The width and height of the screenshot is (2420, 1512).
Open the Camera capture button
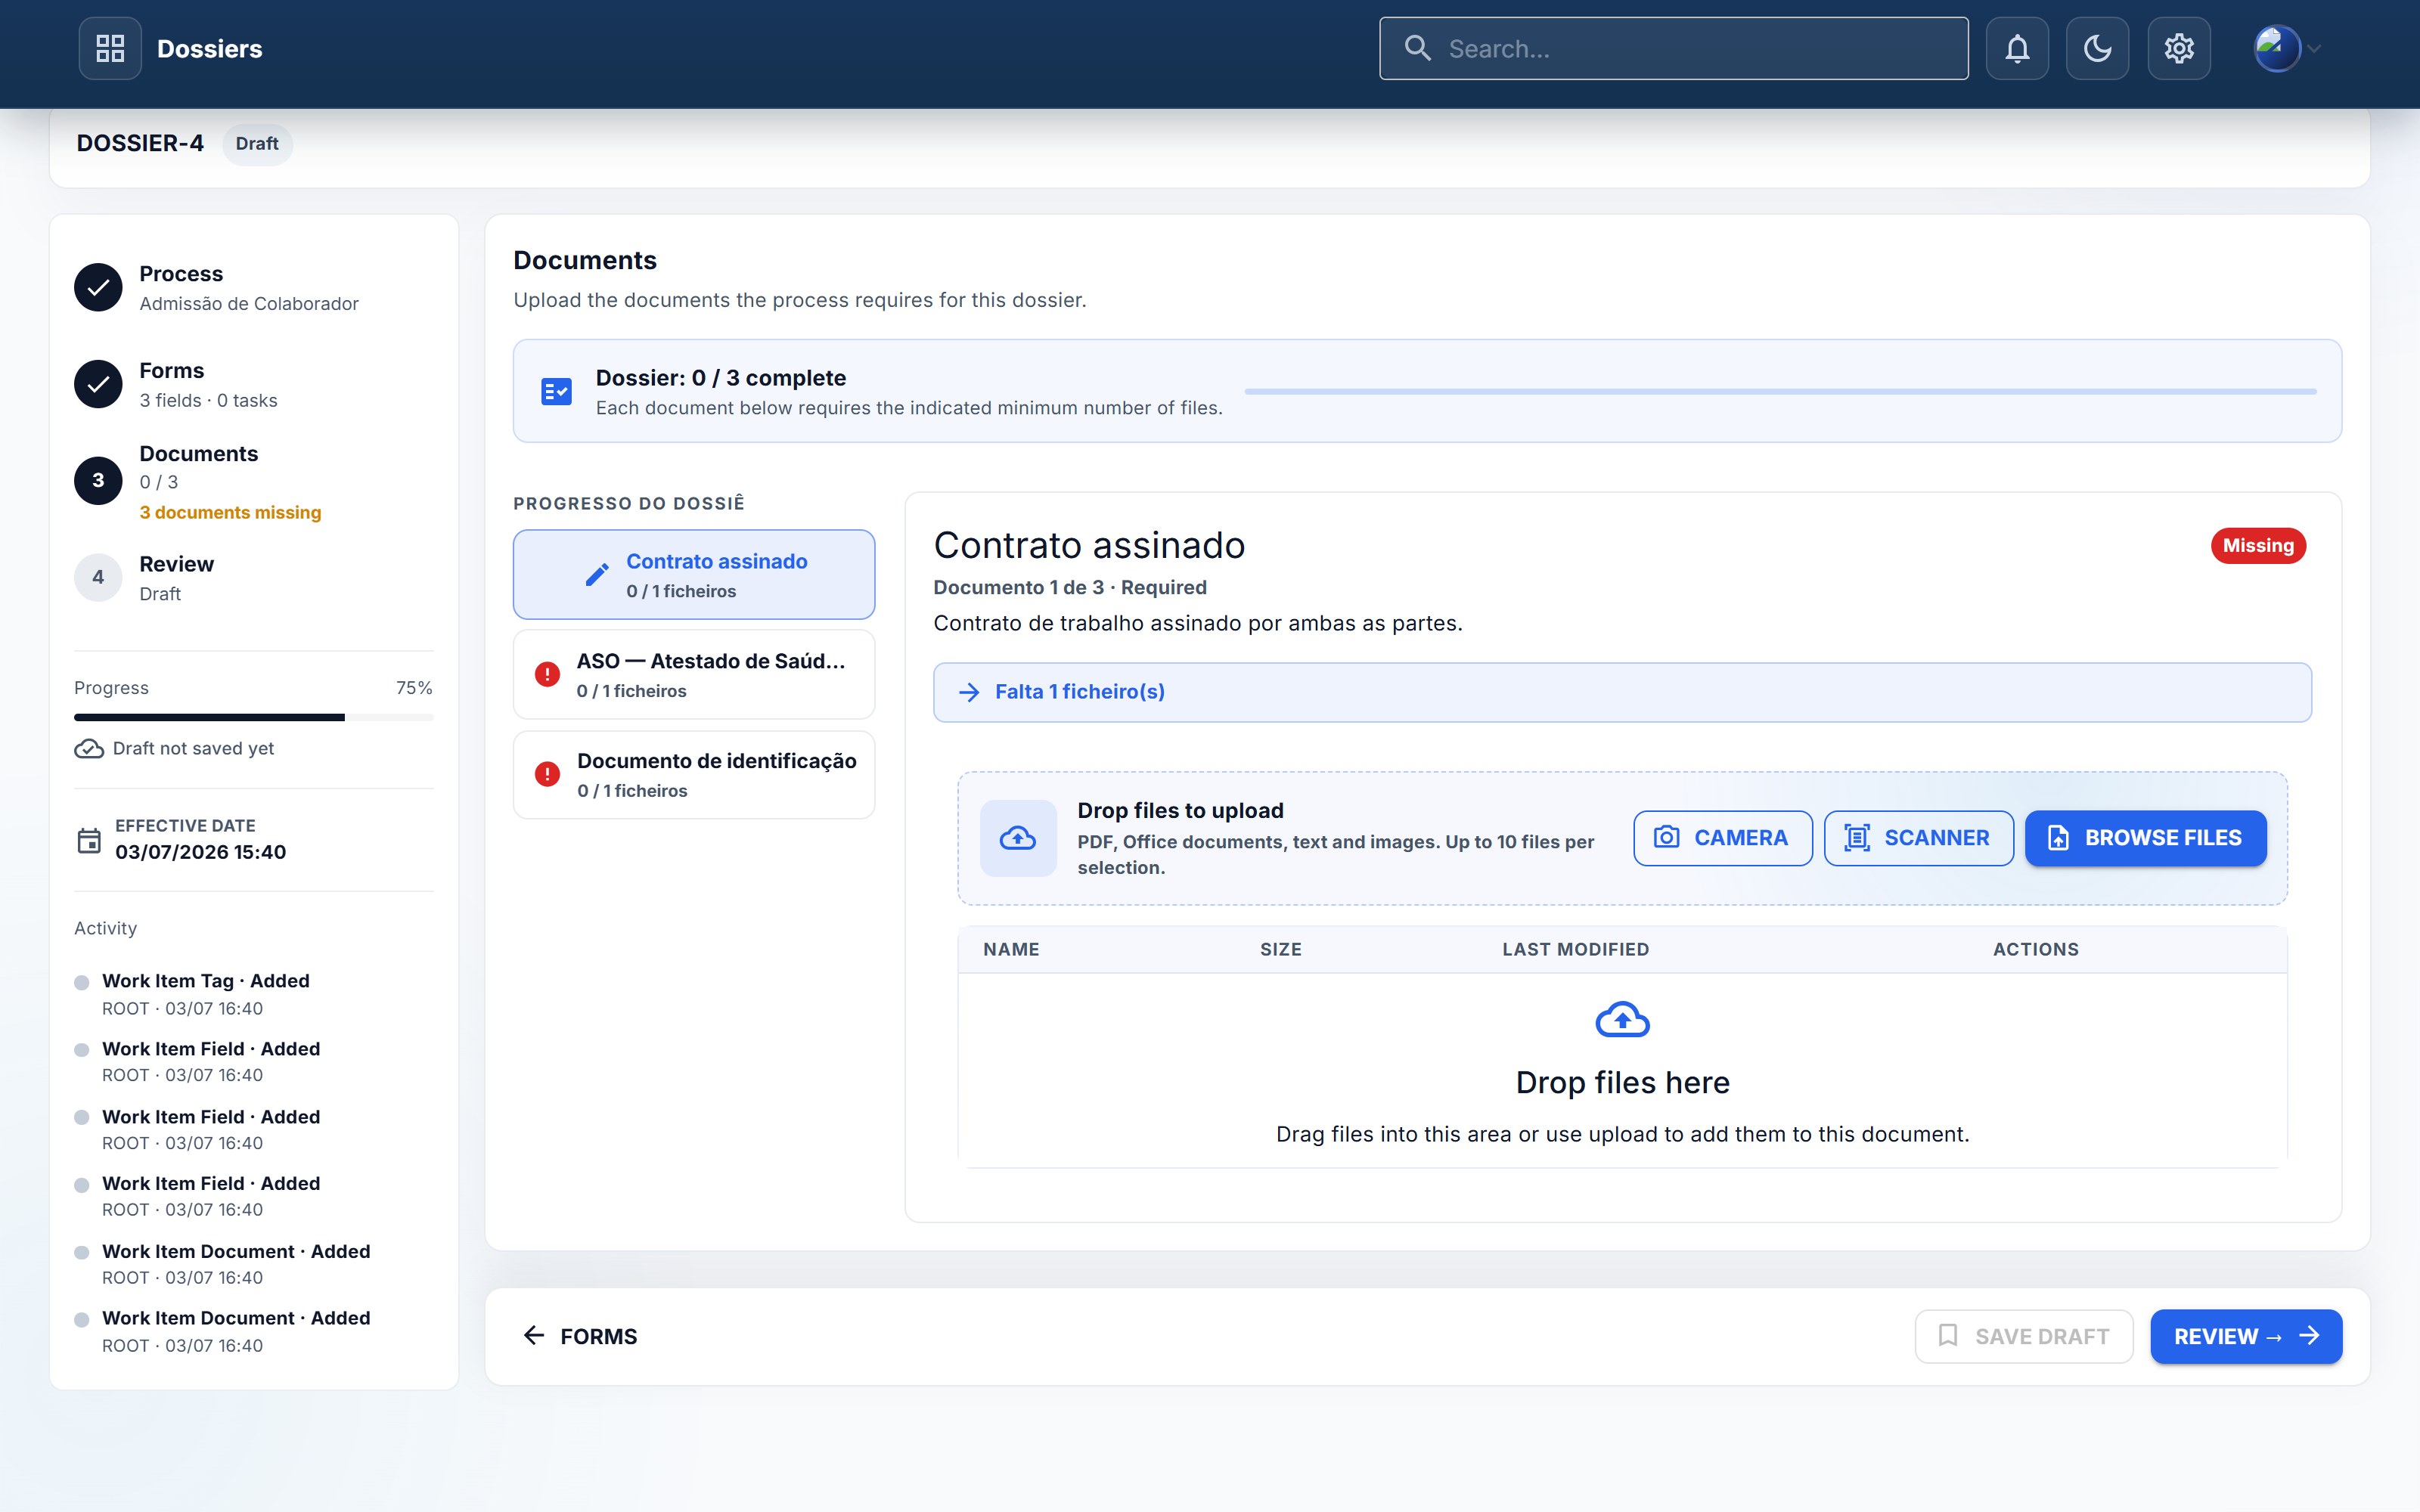coord(1722,838)
